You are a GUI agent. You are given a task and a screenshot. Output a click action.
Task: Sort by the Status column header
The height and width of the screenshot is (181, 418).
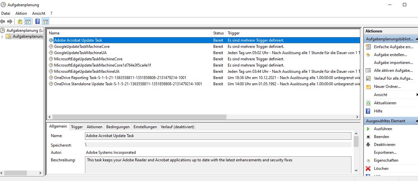pos(219,33)
